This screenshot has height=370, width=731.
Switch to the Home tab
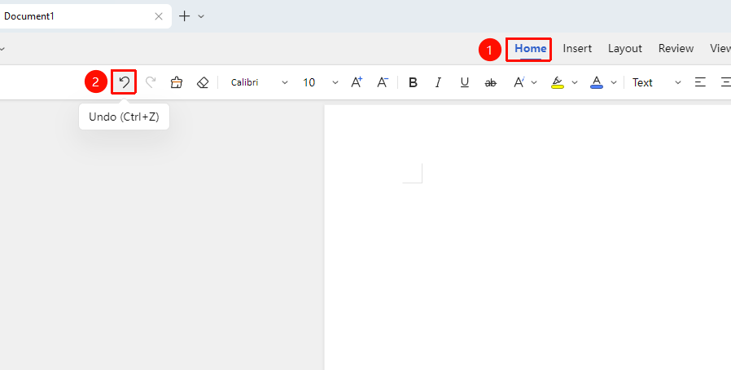tap(530, 49)
